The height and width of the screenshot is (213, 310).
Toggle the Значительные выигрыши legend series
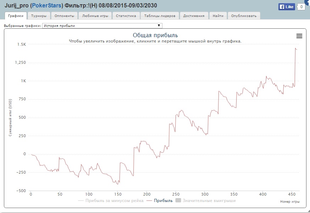pyautogui.click(x=206, y=201)
